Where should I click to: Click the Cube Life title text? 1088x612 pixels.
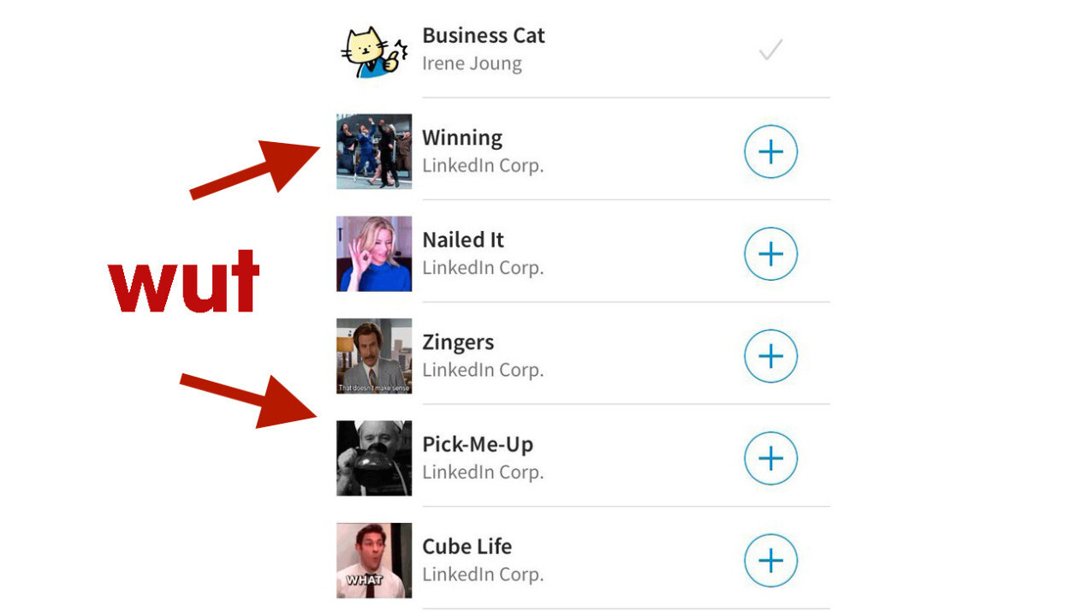[x=467, y=546]
